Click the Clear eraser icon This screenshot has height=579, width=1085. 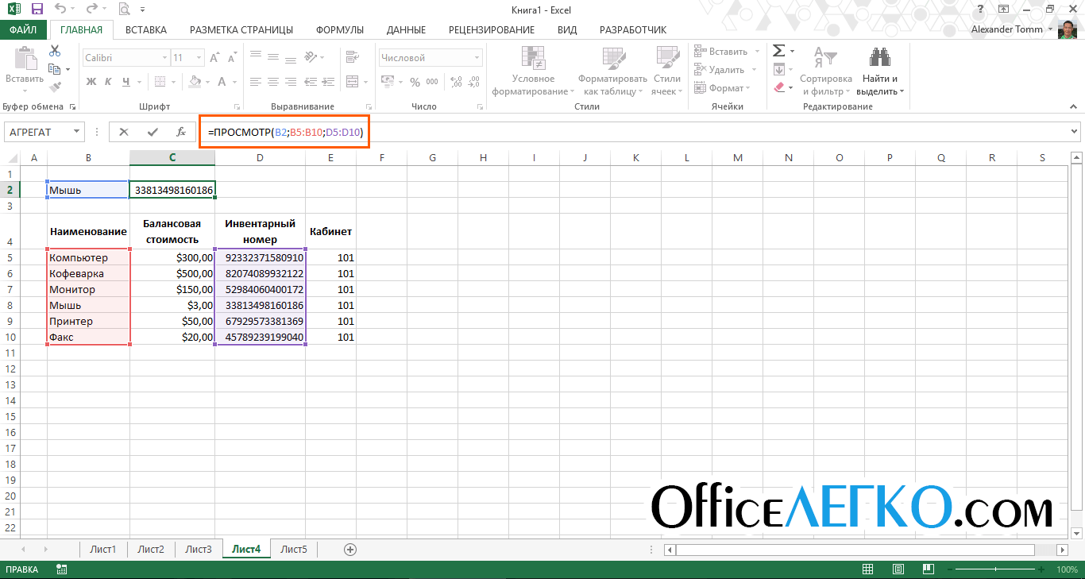tap(779, 87)
